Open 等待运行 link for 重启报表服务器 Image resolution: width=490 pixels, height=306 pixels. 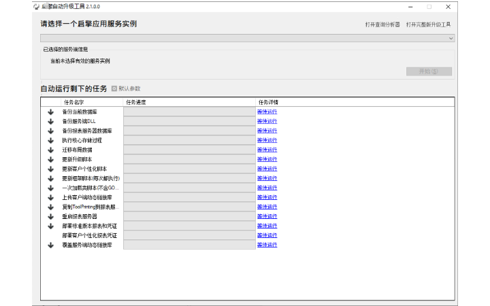[x=267, y=216]
